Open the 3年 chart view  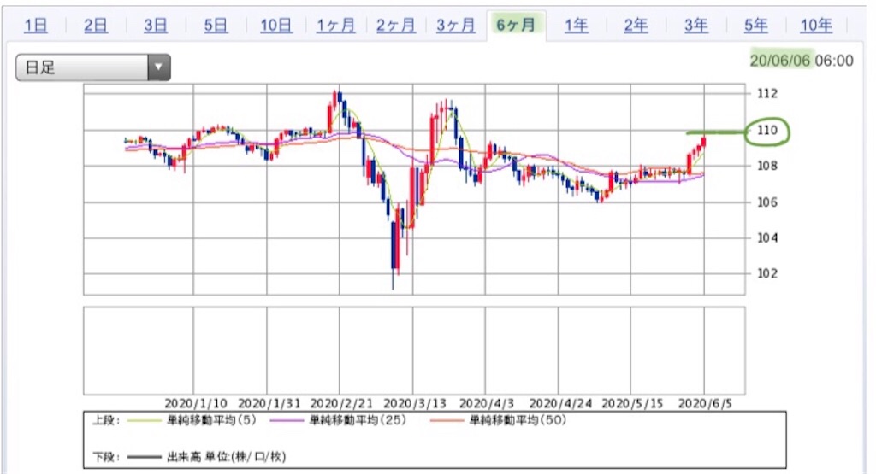(696, 25)
